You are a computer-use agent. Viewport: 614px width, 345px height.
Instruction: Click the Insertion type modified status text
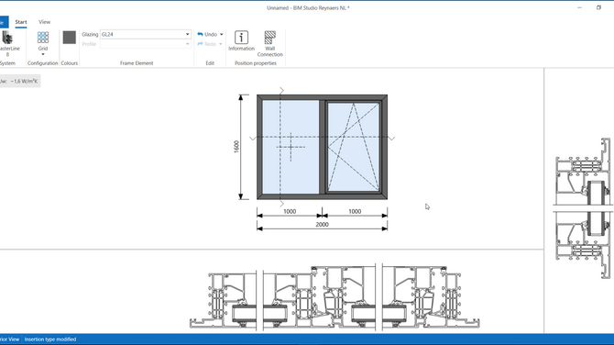pyautogui.click(x=50, y=339)
